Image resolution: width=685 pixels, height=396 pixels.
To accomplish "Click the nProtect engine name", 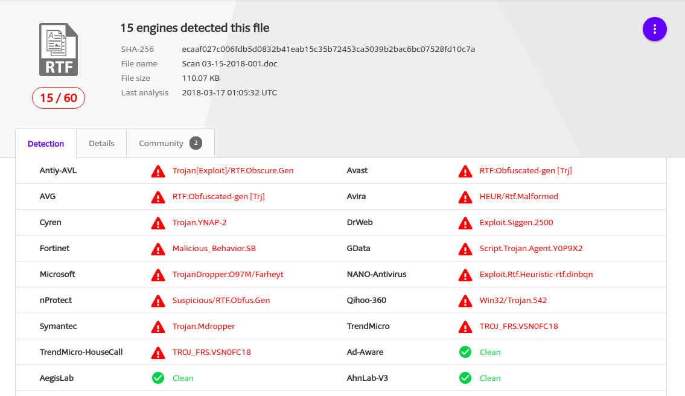I will (56, 300).
